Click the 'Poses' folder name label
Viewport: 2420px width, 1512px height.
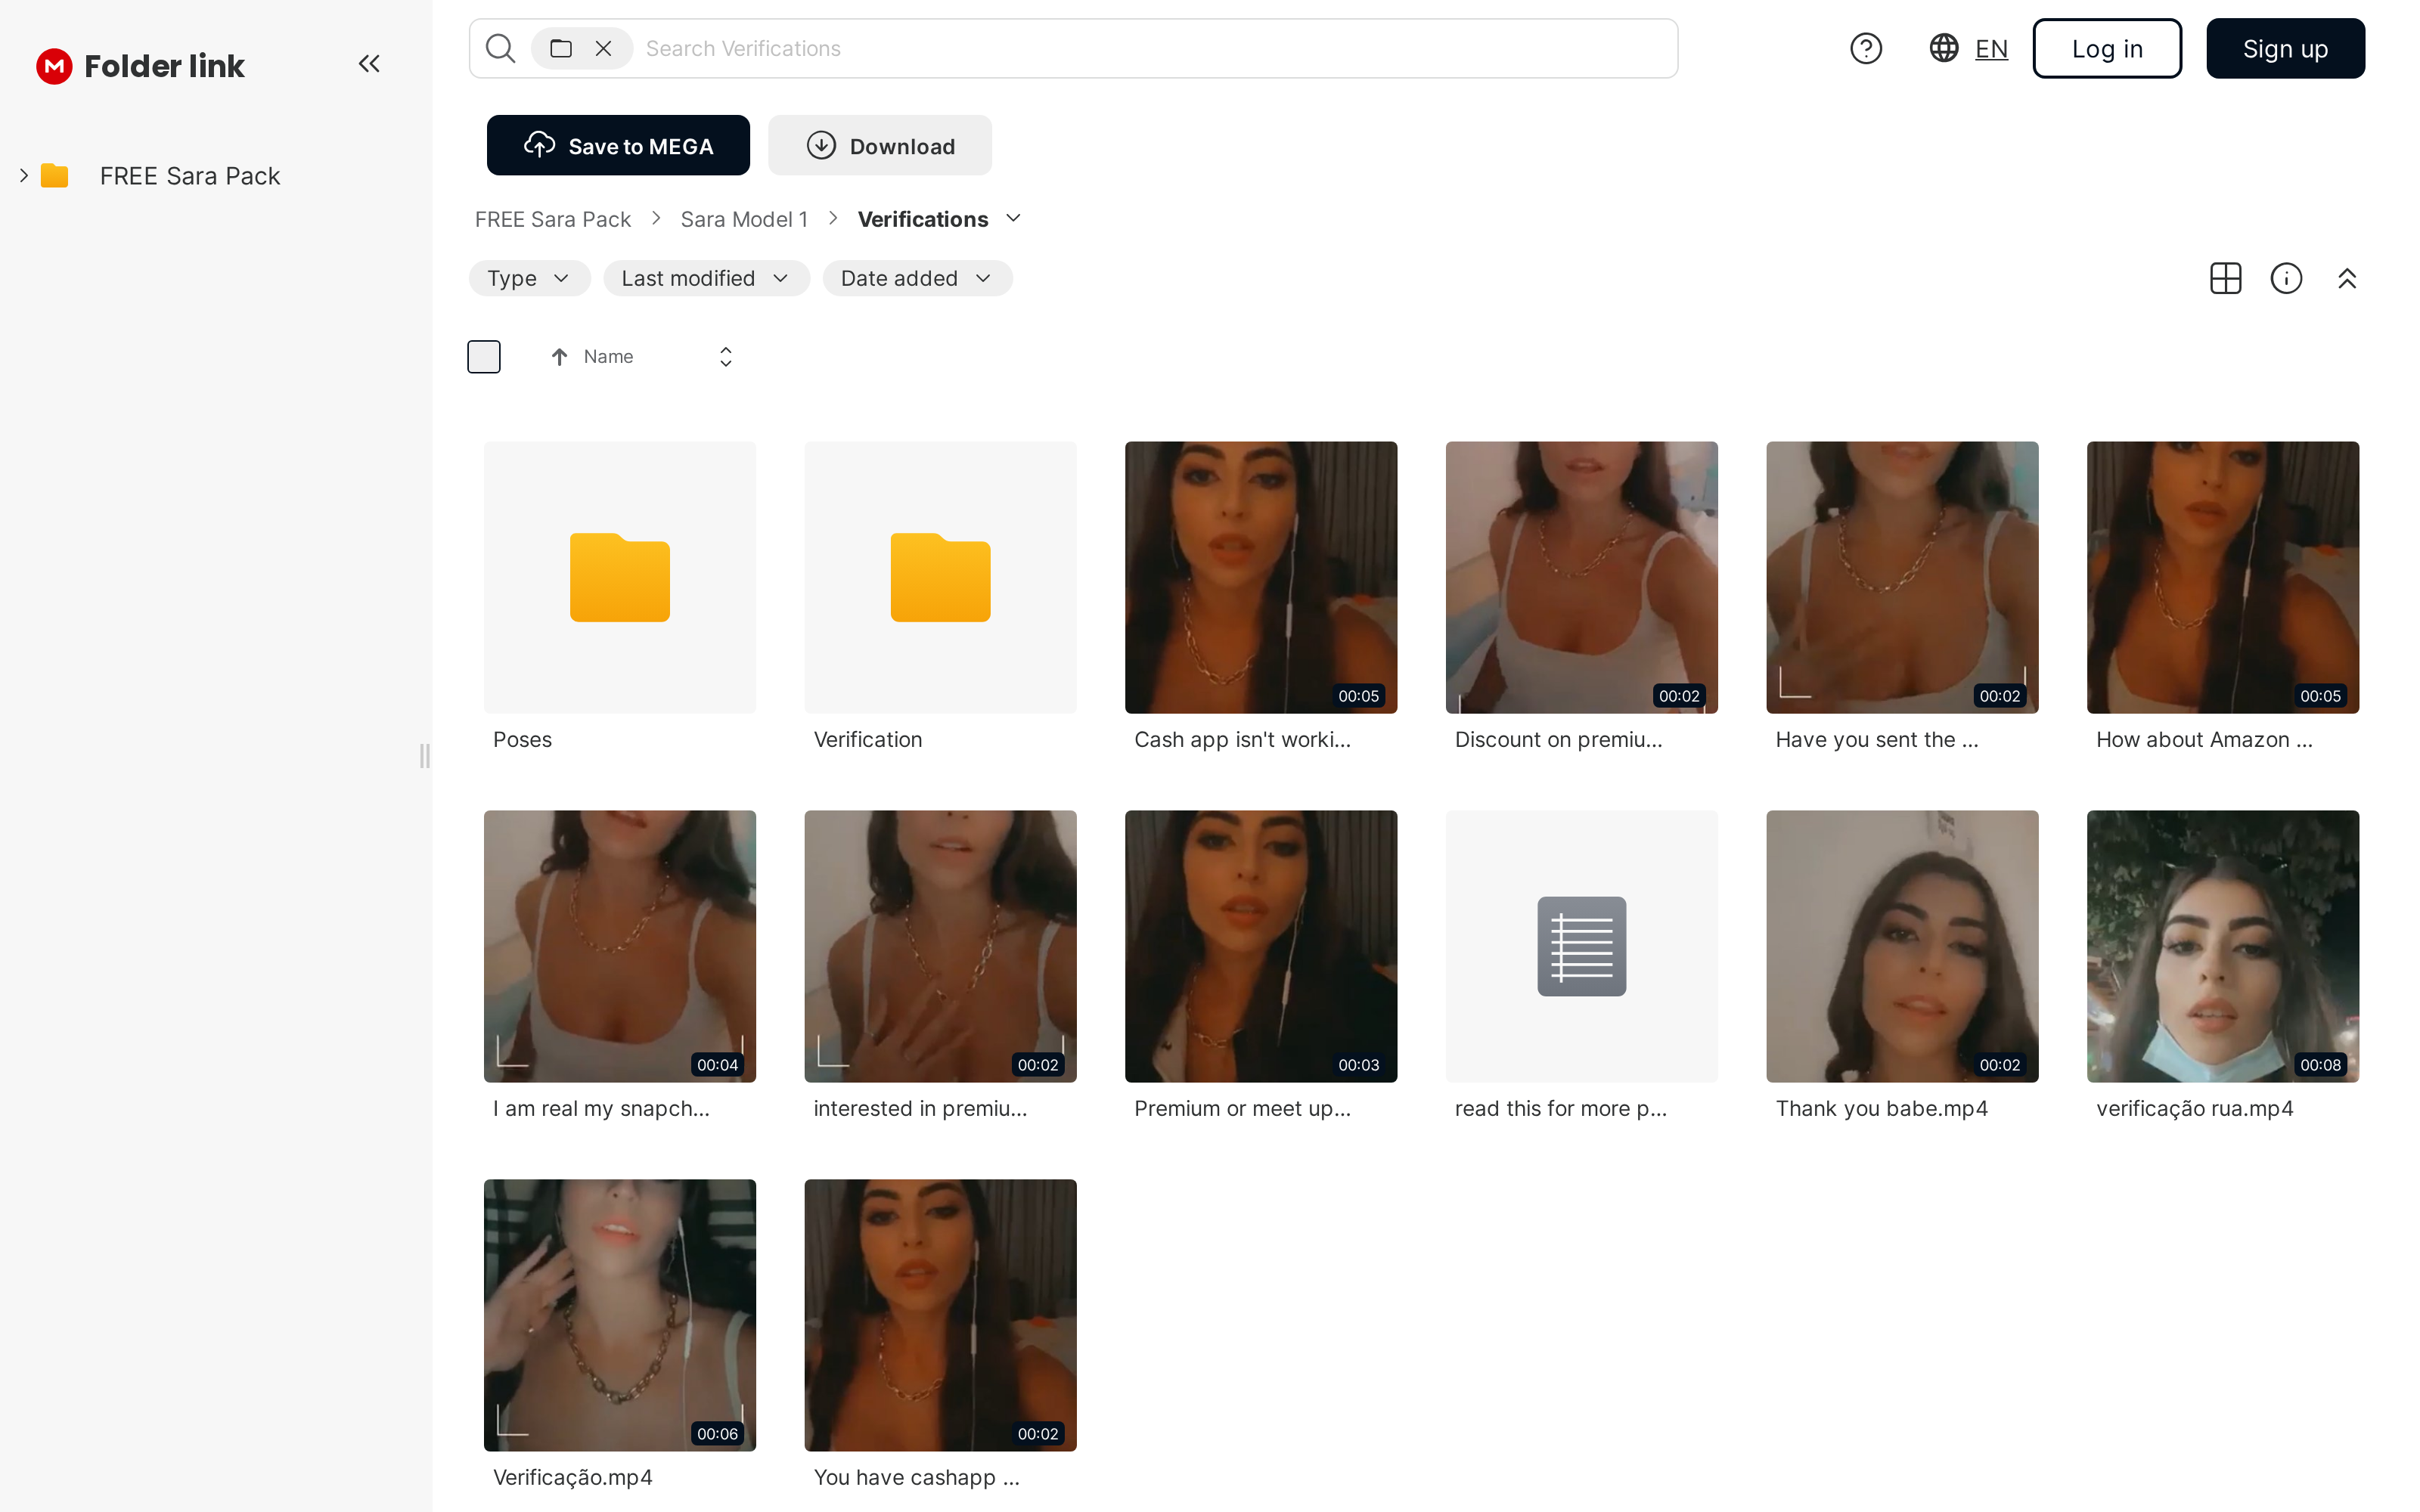522,739
